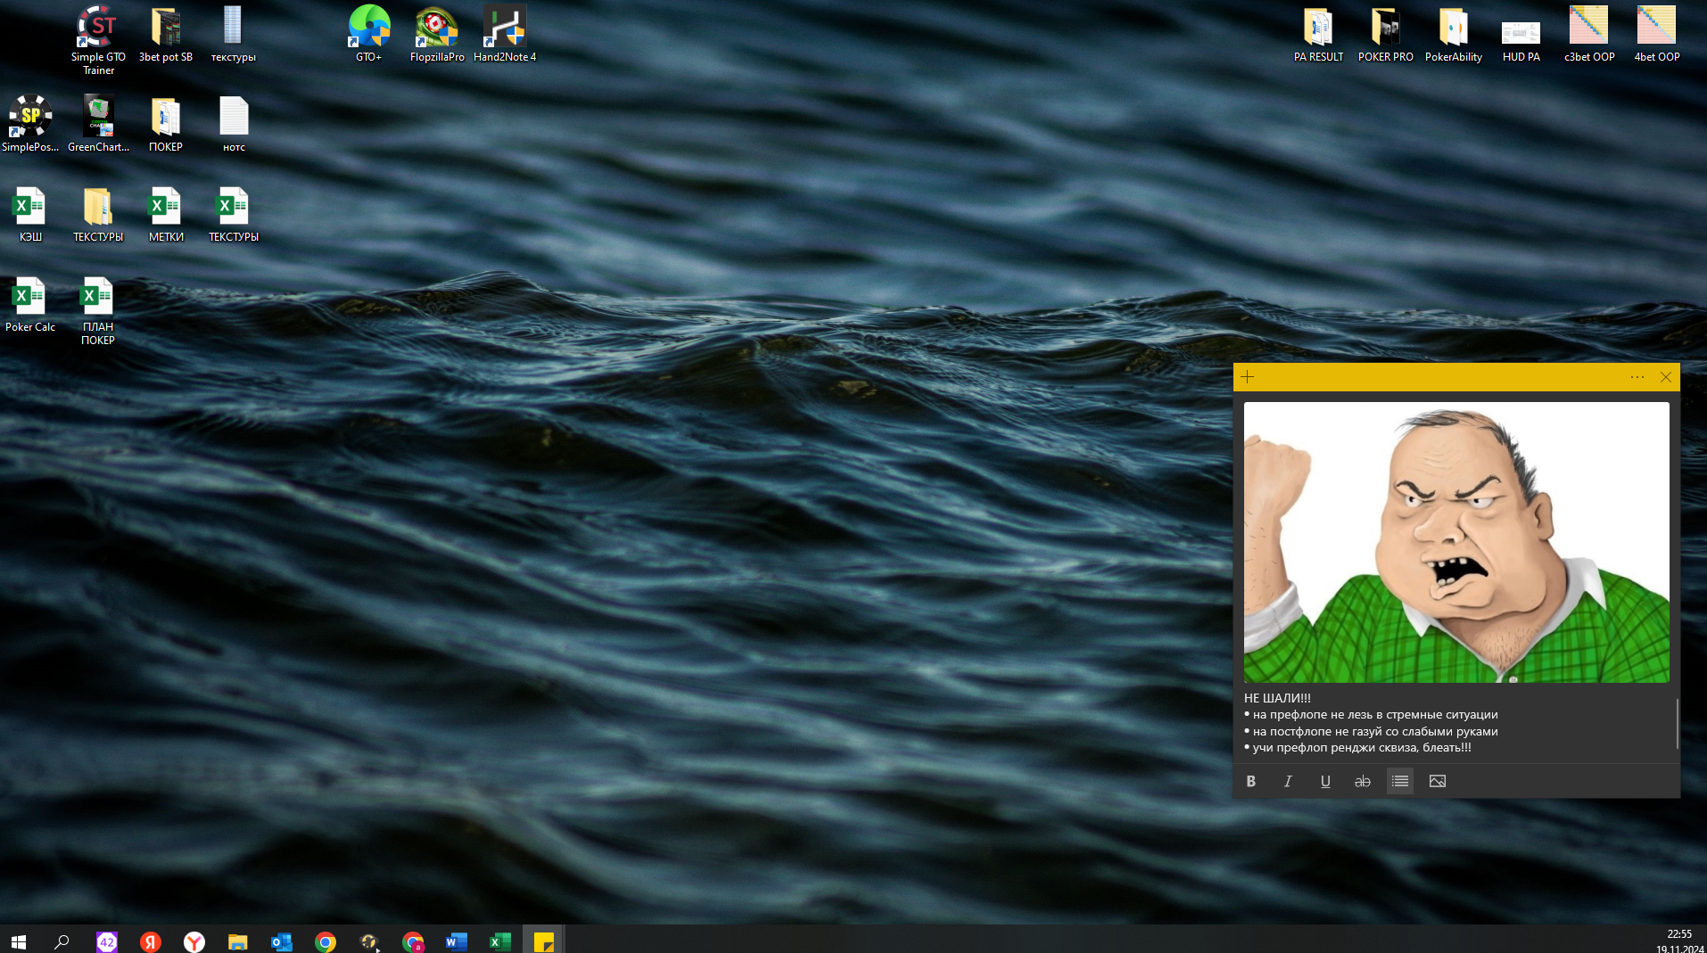
Task: Toggle italic formatting in sticky note
Action: click(x=1288, y=781)
